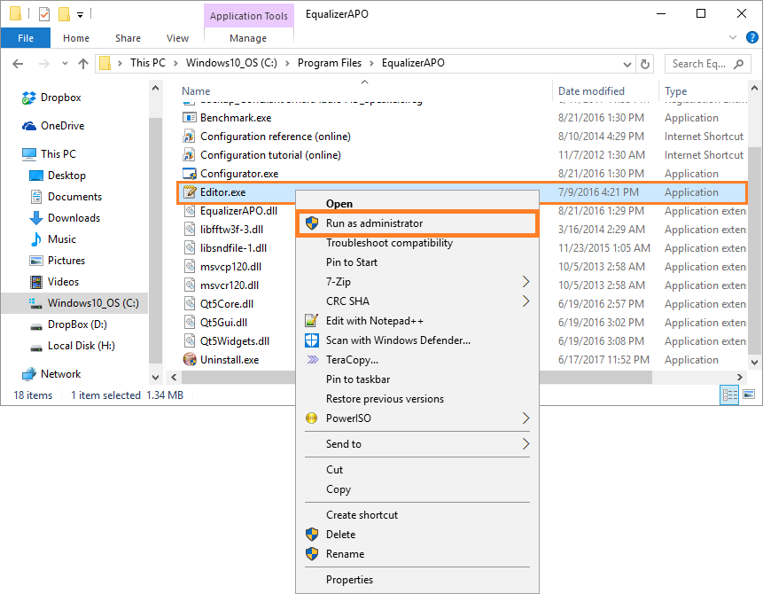Click the Notepad++ icon in context menu

(311, 321)
